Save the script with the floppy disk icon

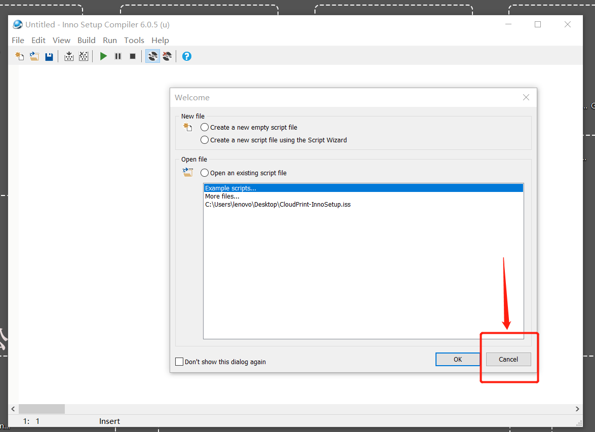tap(49, 57)
